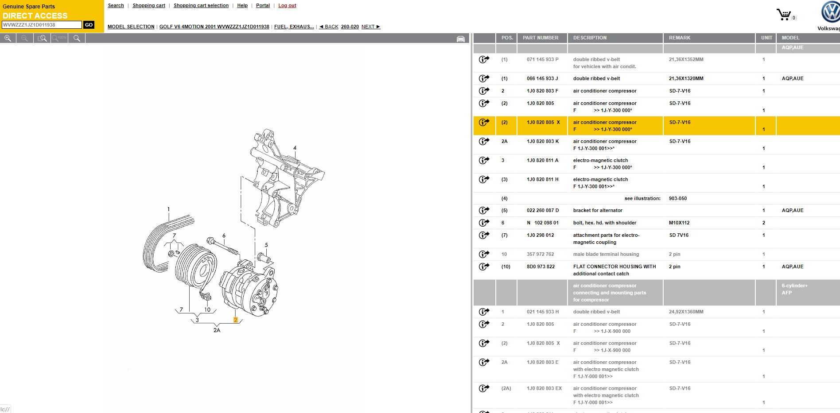Click info icon for bracket for alternator row

coord(484,210)
